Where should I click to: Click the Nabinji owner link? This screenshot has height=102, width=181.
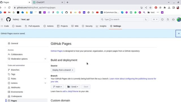coord(16,20)
